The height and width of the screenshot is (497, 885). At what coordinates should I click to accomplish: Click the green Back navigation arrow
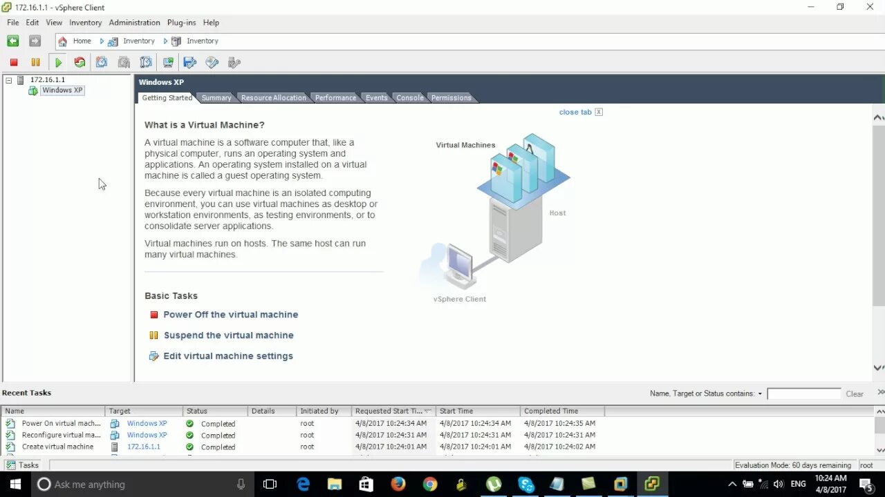[13, 41]
